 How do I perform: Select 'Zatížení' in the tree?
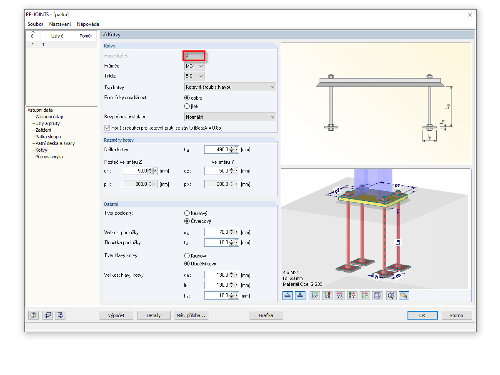43,130
